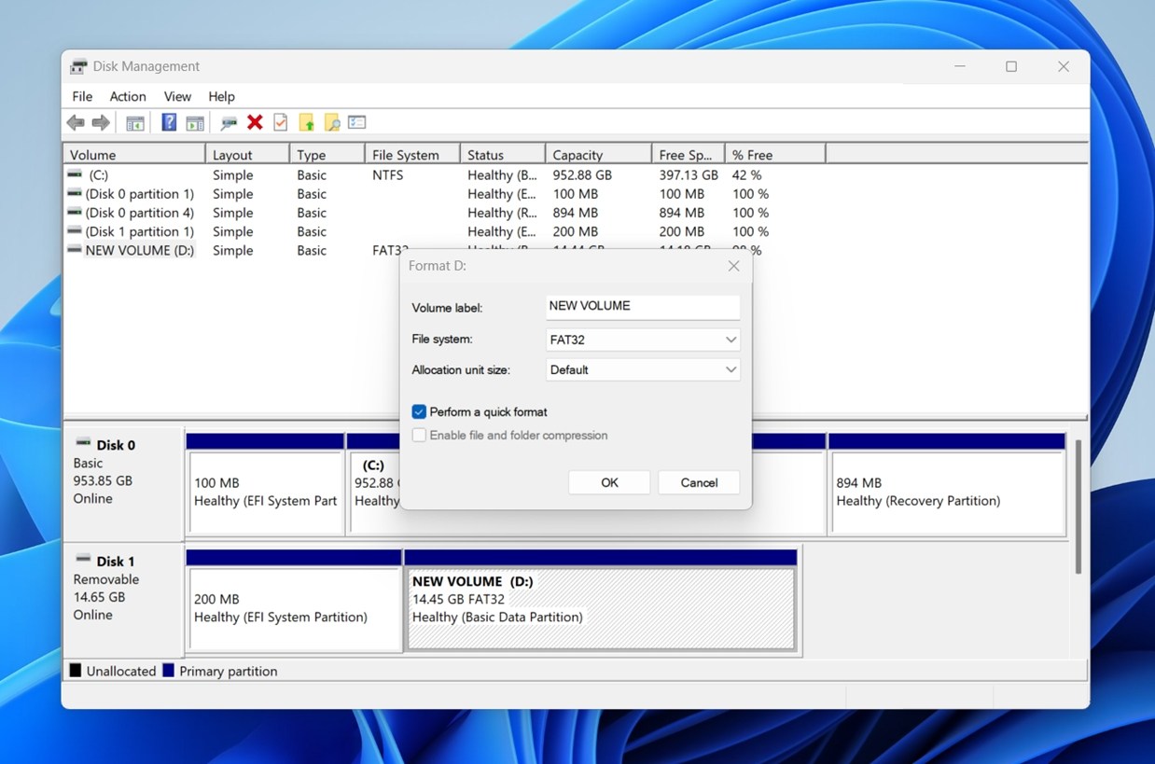Click the Back arrow toolbar icon

(76, 122)
